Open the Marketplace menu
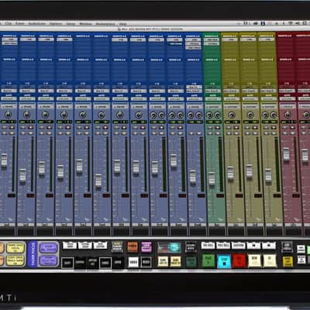310x310 pixels. pos(105,24)
